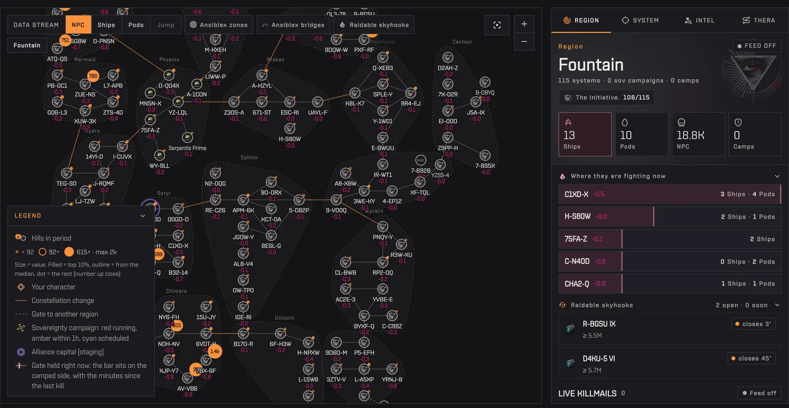Select the Pods data stream
The width and height of the screenshot is (789, 408).
click(136, 25)
